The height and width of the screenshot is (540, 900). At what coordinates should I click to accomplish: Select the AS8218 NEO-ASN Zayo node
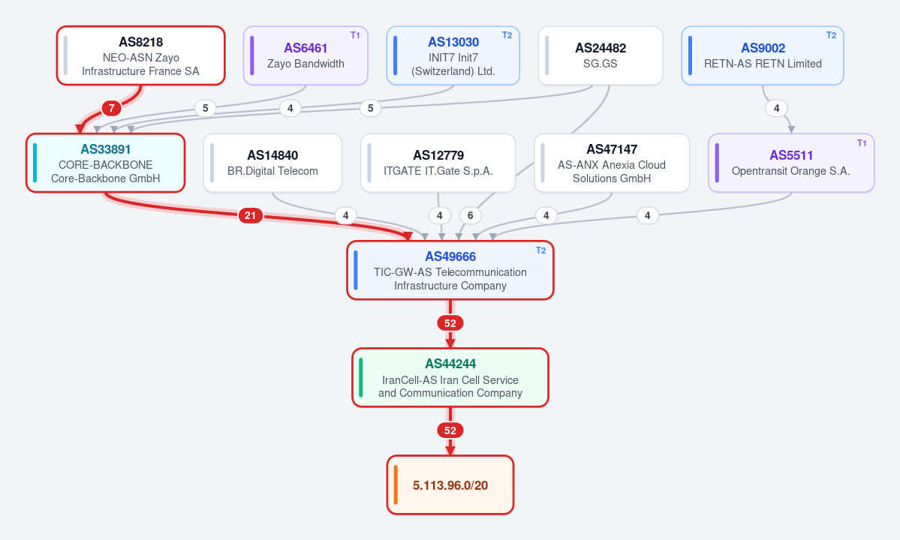(140, 55)
